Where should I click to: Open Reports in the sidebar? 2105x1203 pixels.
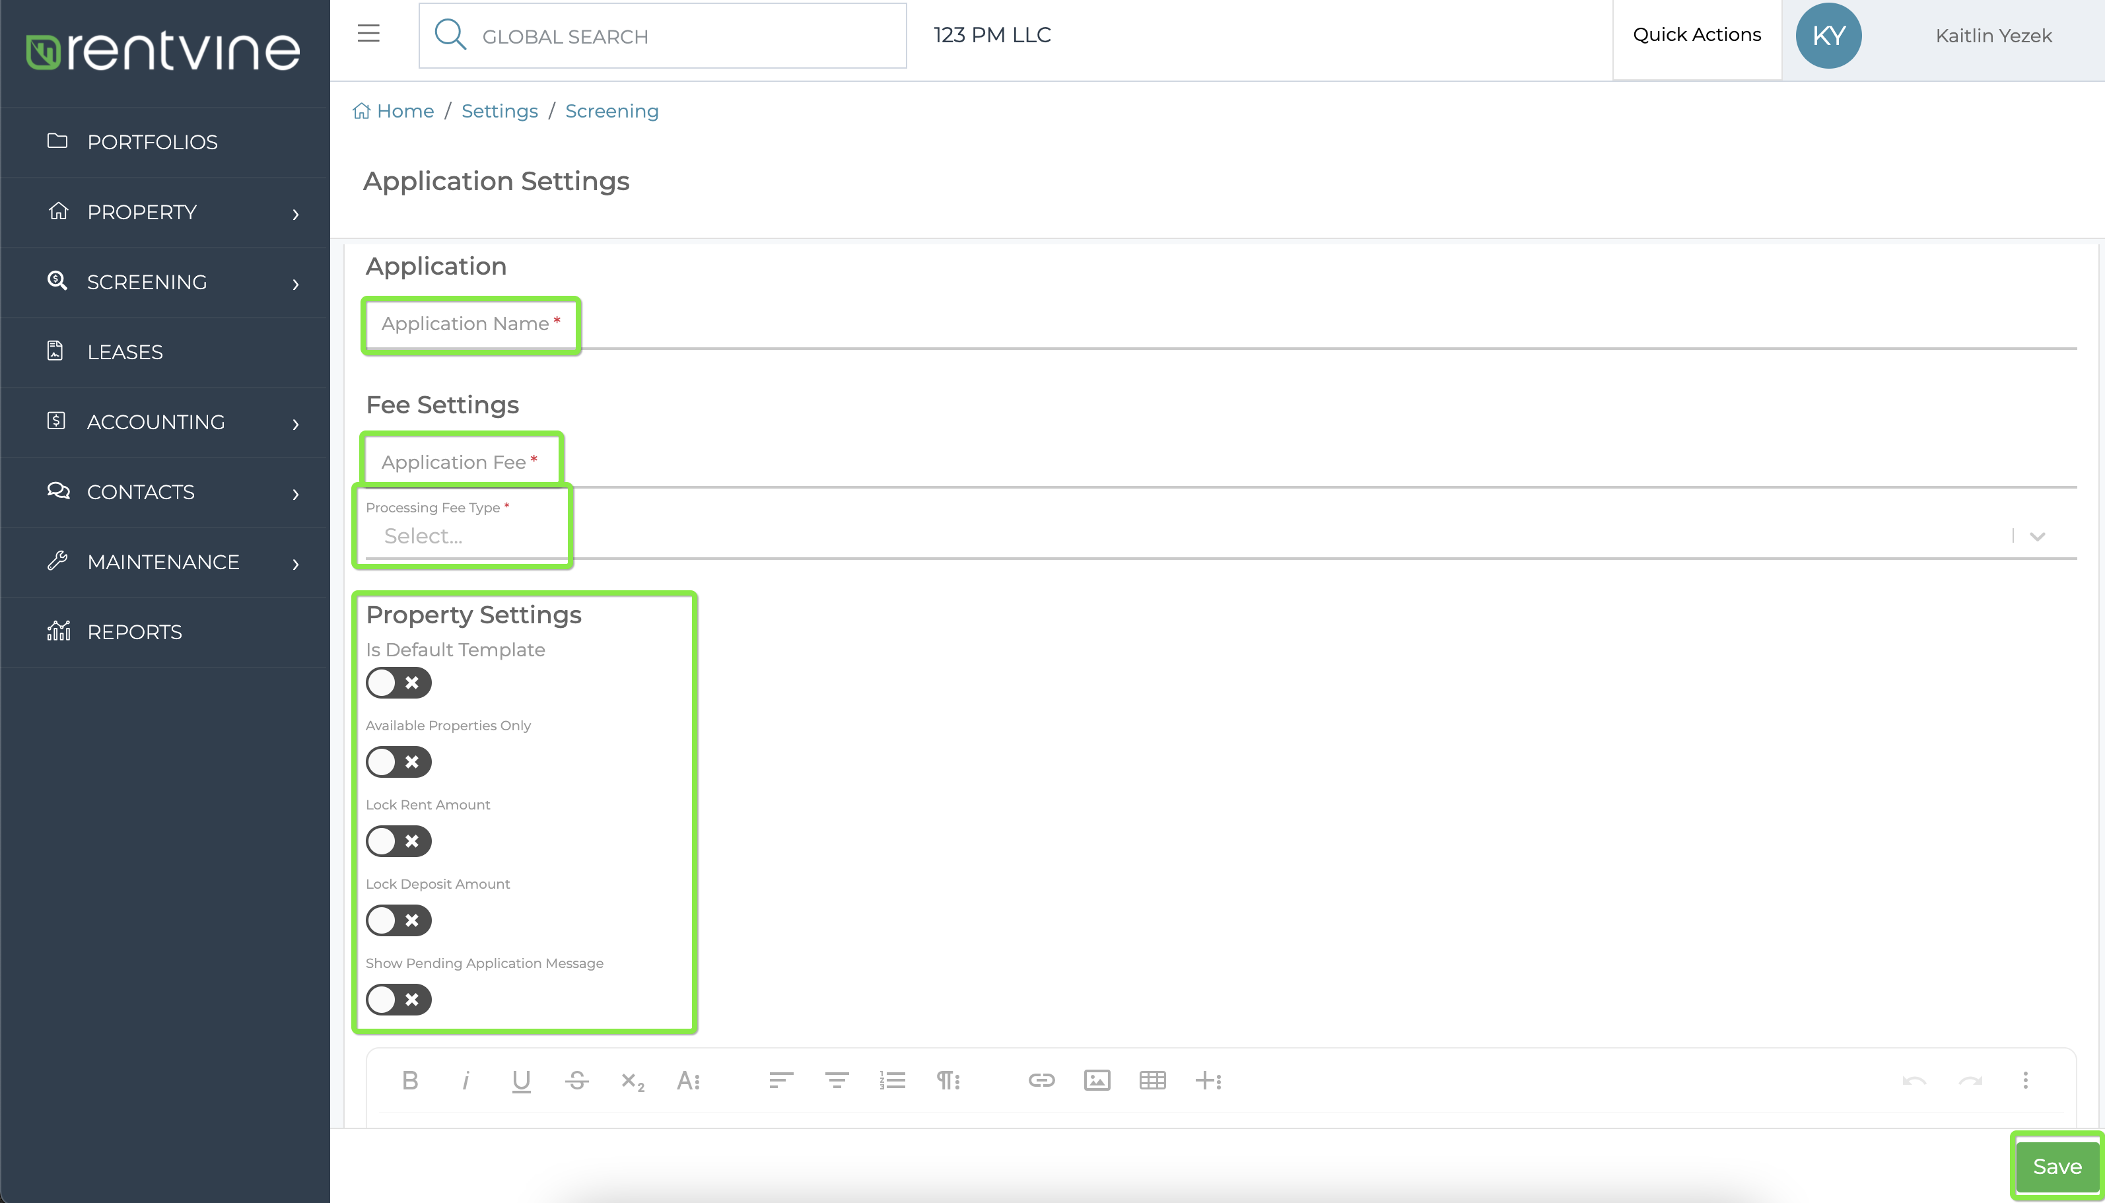pyautogui.click(x=165, y=632)
